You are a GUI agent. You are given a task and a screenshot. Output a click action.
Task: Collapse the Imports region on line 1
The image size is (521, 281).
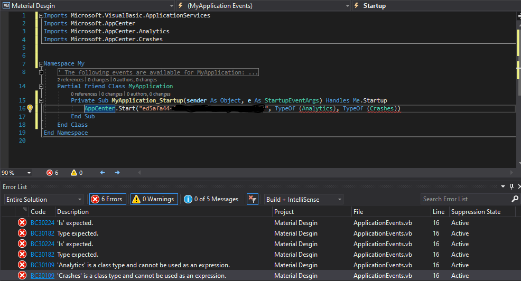[x=41, y=16]
